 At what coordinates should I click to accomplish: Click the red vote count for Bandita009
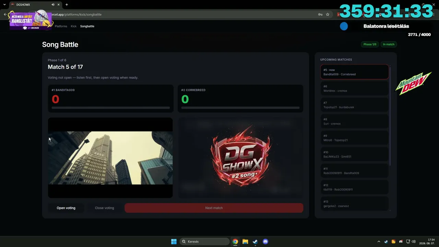point(55,99)
